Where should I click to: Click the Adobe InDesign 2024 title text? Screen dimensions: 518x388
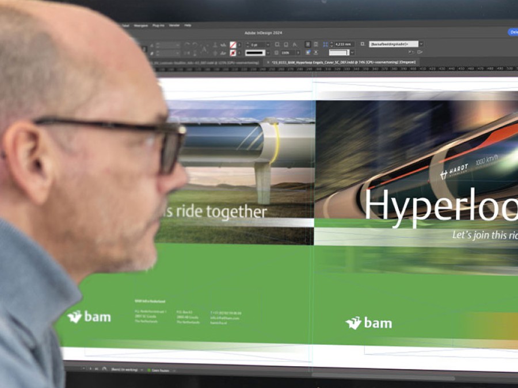coord(263,33)
